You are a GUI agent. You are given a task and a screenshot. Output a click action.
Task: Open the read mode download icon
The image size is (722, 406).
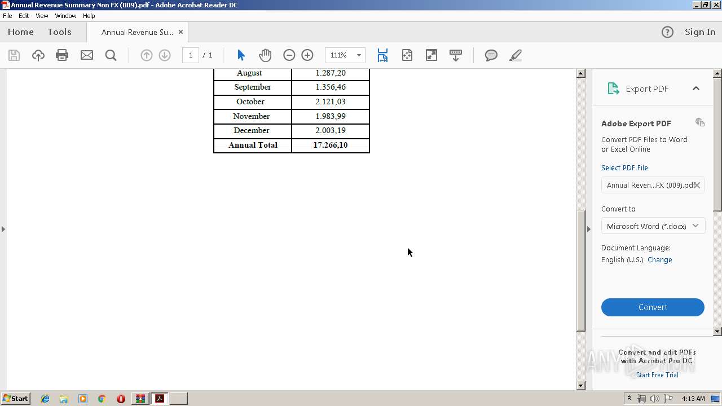tap(456, 55)
